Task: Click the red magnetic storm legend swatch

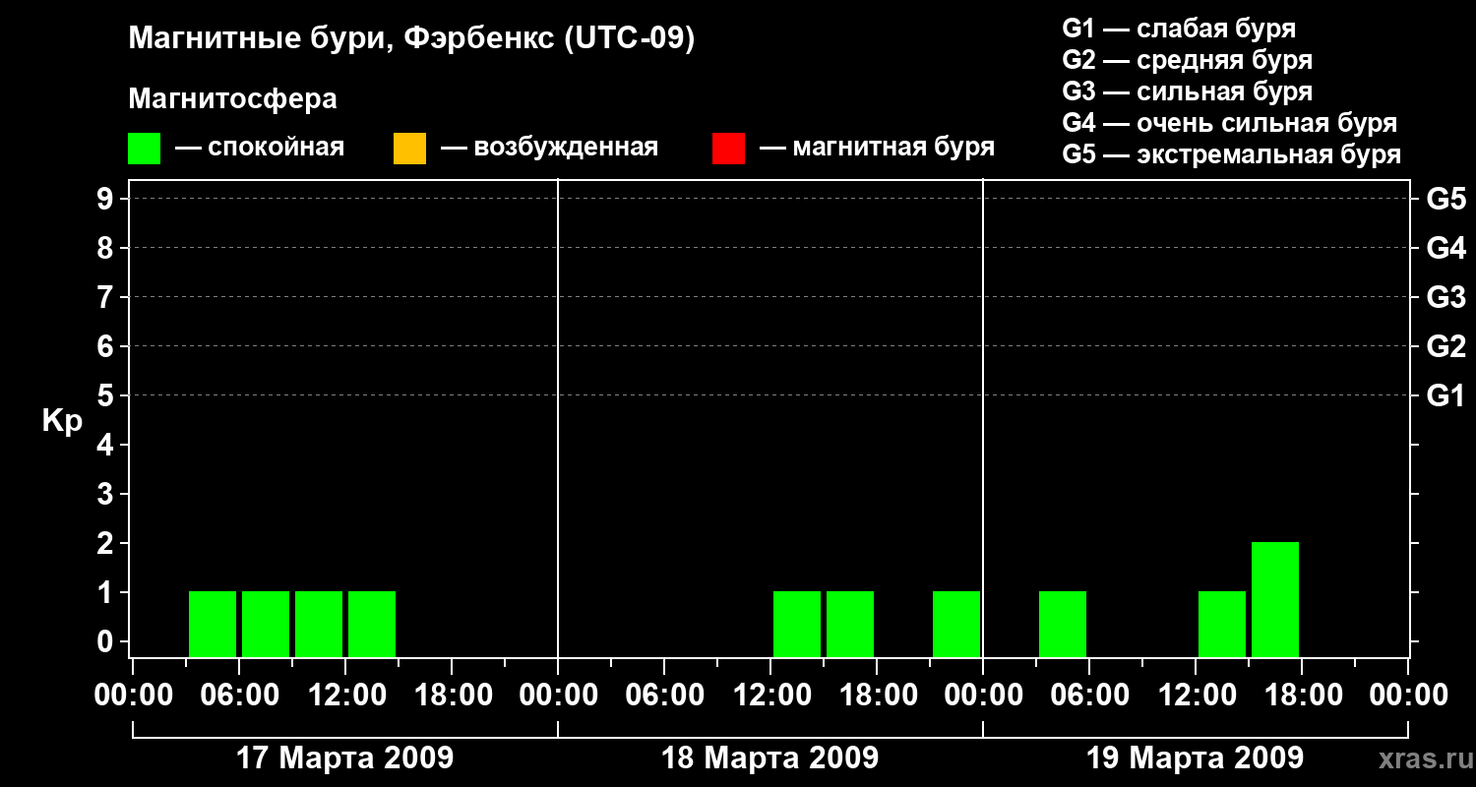Action: coord(728,149)
